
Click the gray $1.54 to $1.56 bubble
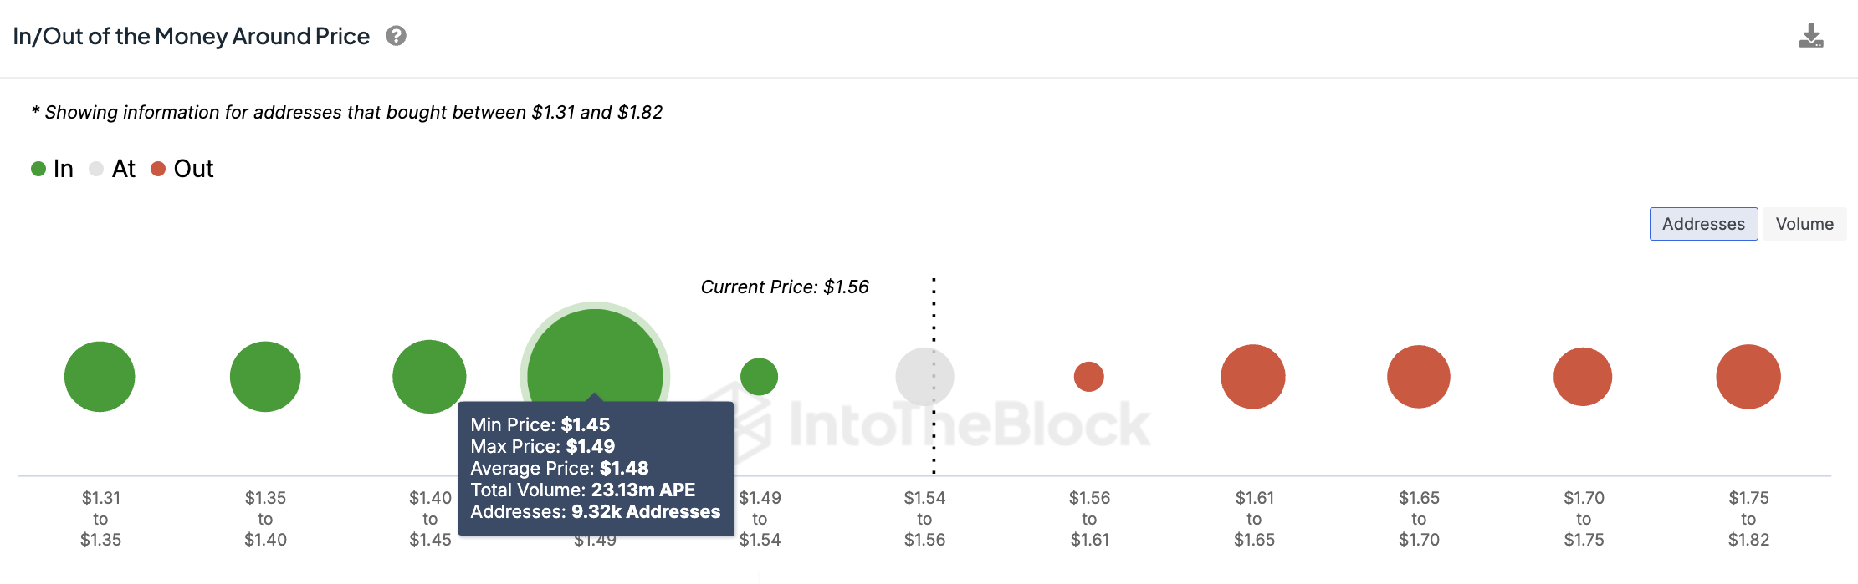point(924,377)
